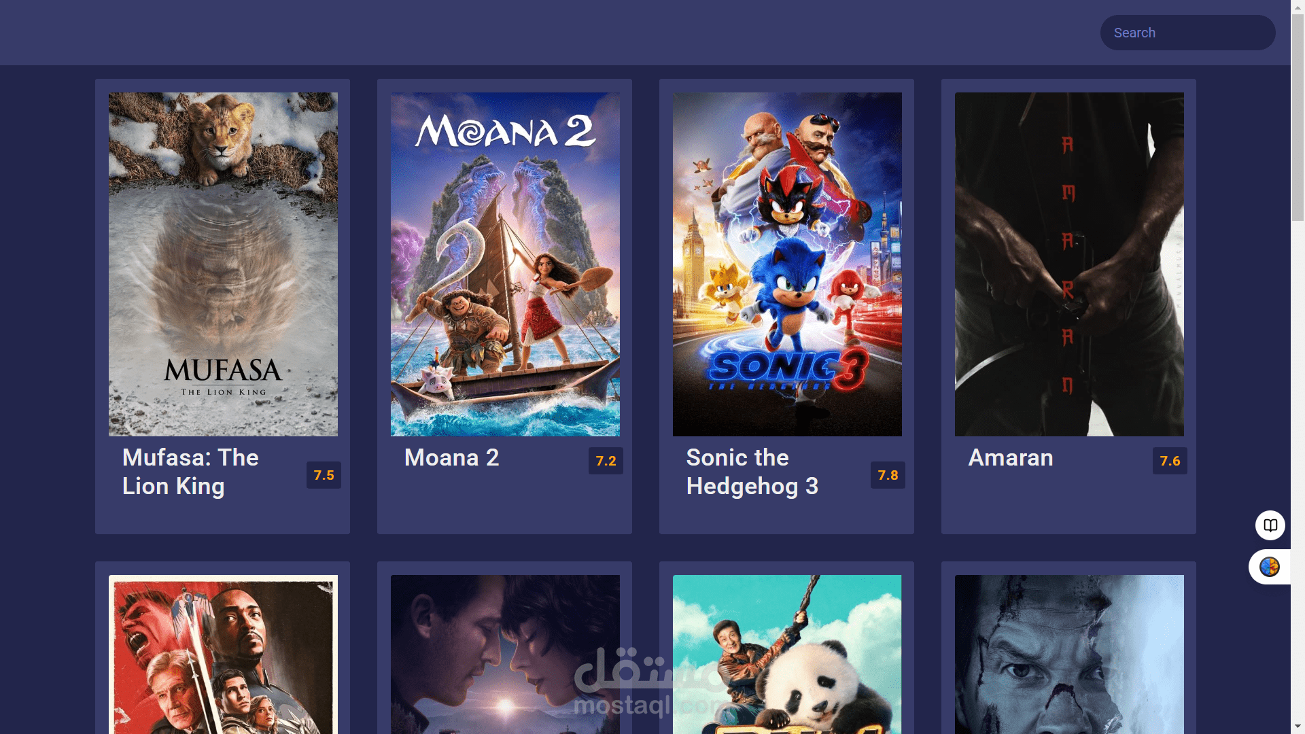
Task: Click the 7.8 rating badge for Sonic
Action: pyautogui.click(x=888, y=475)
